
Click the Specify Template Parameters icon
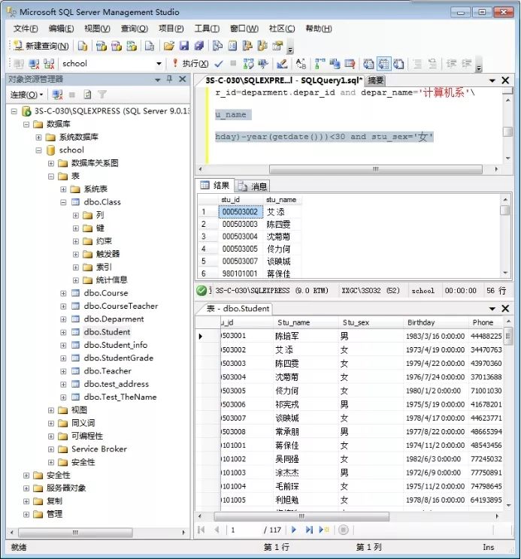pos(301,64)
